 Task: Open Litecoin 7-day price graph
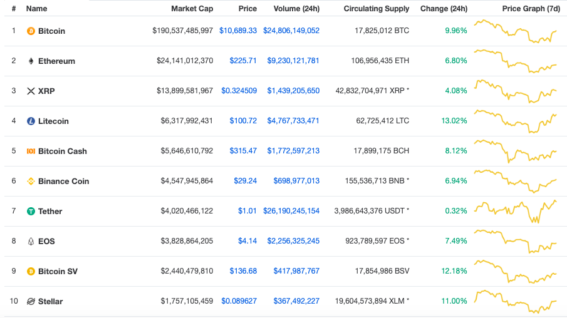[x=515, y=121]
